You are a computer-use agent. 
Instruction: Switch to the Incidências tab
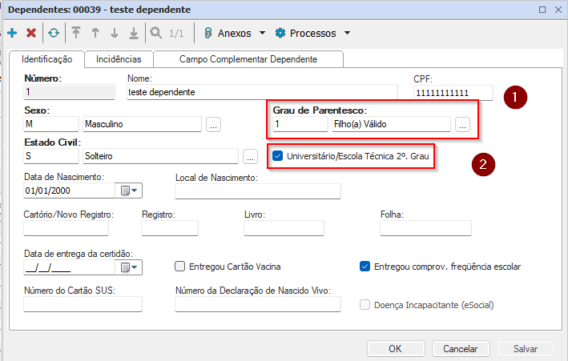point(119,59)
